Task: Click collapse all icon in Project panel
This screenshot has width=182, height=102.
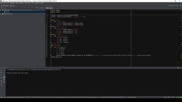Action: (39, 8)
